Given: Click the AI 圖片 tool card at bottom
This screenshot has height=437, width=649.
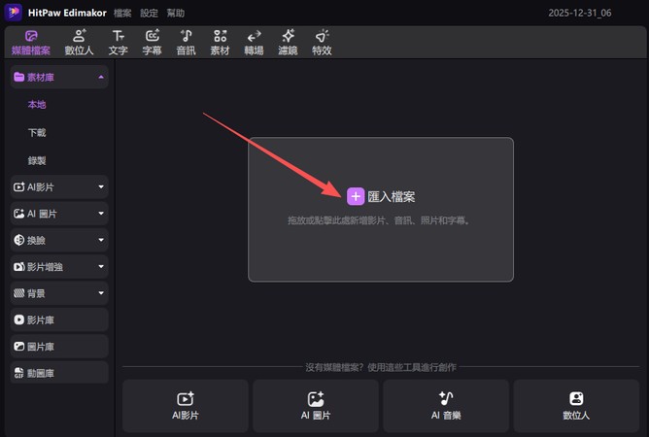Looking at the screenshot, I should click(x=316, y=406).
